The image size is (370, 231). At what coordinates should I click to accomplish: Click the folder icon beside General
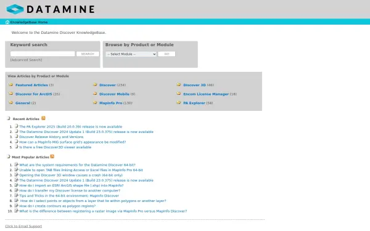[11, 102]
